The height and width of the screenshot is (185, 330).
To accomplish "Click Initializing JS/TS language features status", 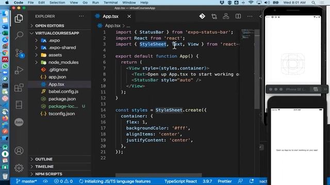I will tap(115, 181).
